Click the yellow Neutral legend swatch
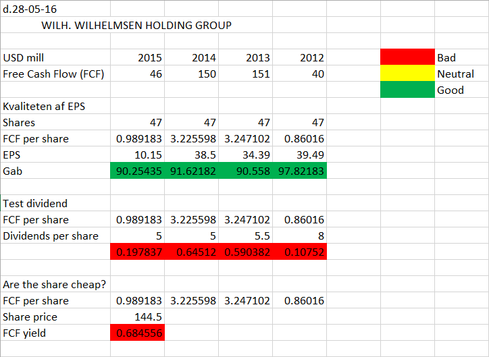The height and width of the screenshot is (357, 489). click(407, 73)
